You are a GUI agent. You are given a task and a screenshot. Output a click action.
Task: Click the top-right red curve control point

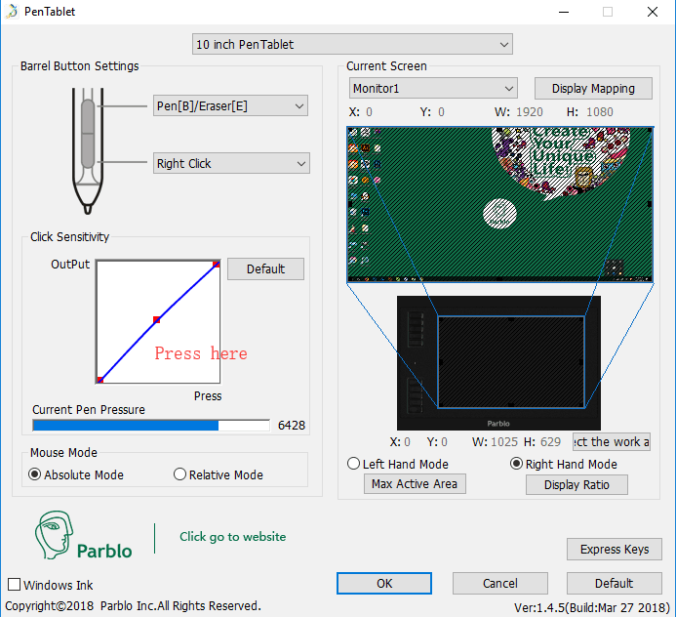(x=217, y=264)
